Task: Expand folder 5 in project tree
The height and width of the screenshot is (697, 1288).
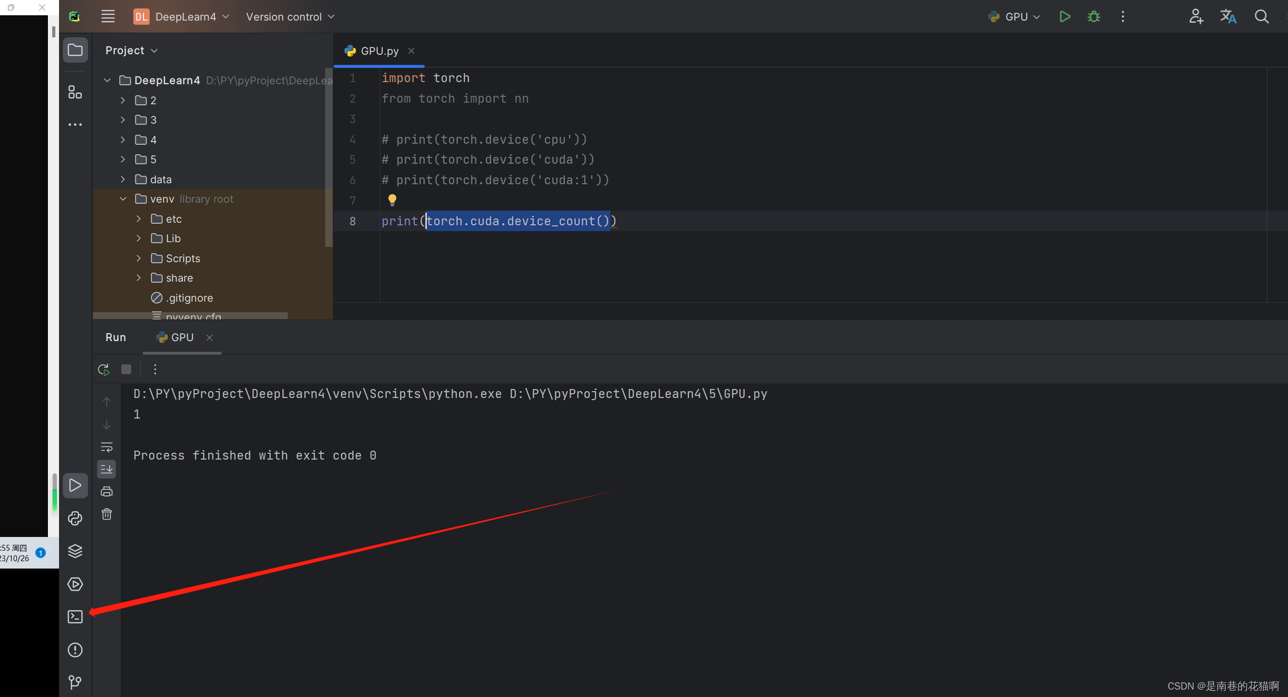Action: tap(123, 160)
